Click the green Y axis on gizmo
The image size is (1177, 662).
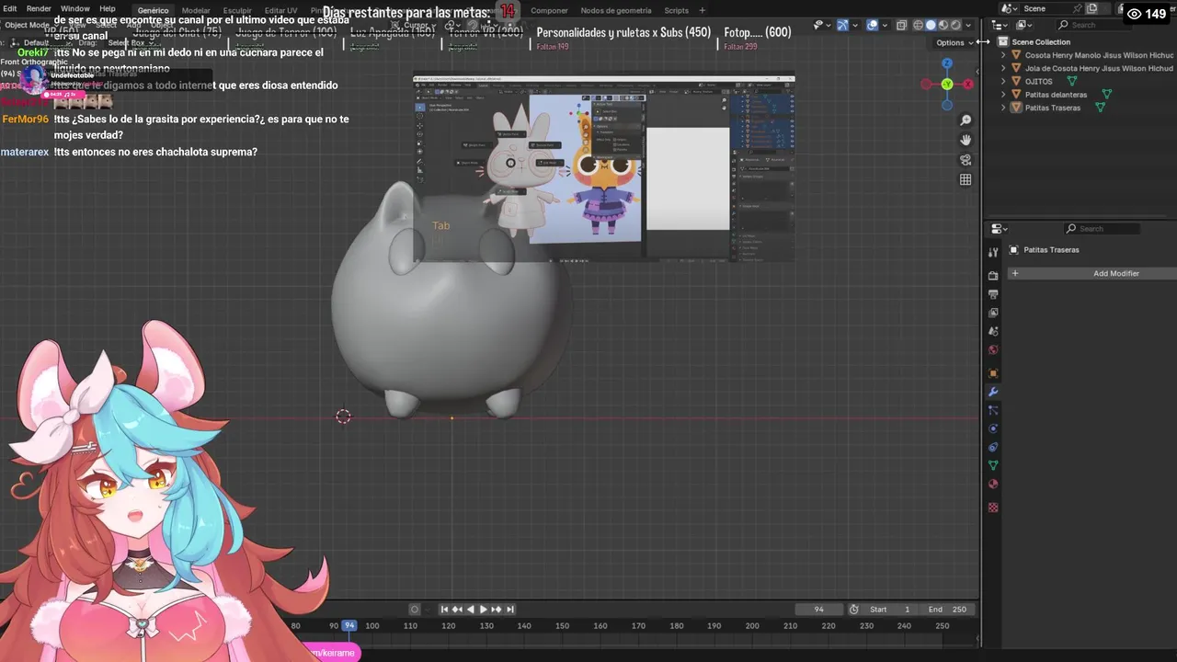point(947,85)
